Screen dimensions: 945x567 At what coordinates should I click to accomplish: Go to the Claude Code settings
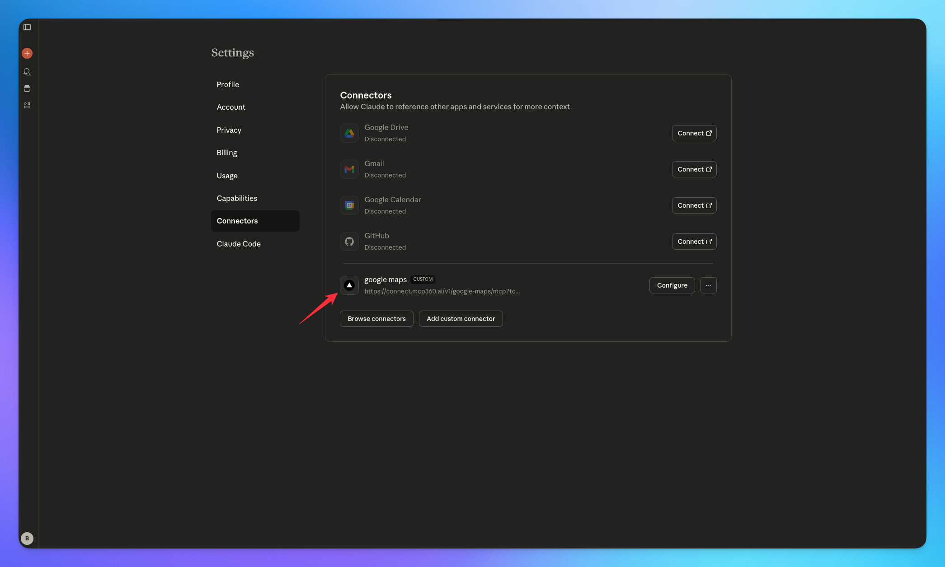coord(239,244)
